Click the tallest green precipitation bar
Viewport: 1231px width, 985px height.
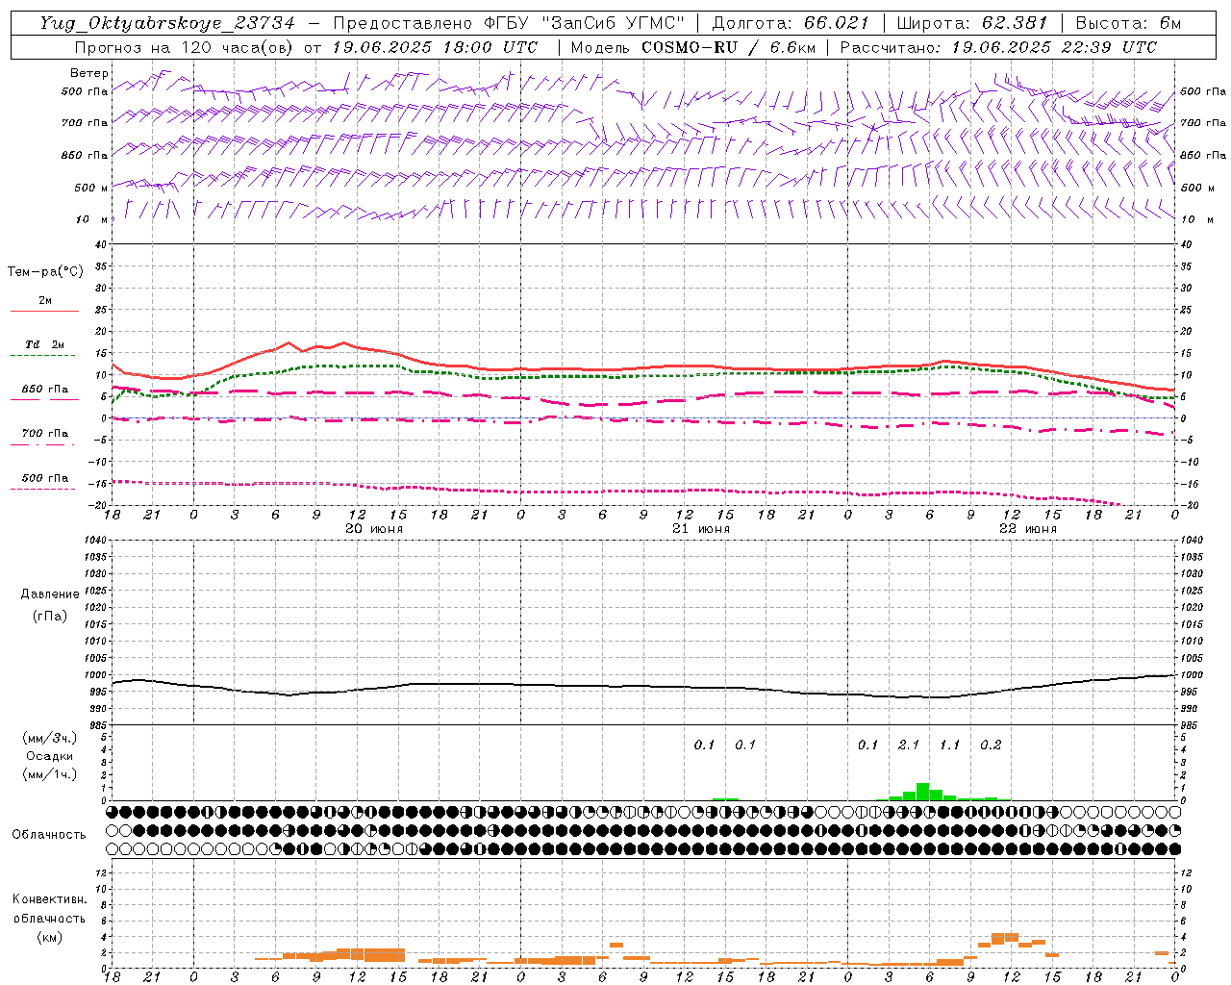pyautogui.click(x=922, y=792)
